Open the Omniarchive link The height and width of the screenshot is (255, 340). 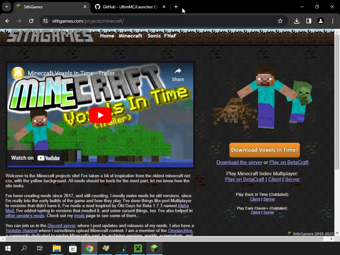pos(180,231)
